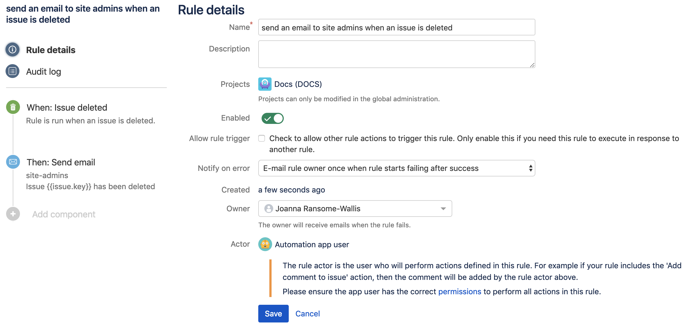Click into the Description text area
Screen dimensions: 685x328
(x=396, y=54)
